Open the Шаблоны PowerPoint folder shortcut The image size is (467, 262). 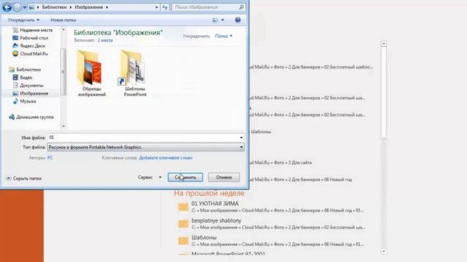pos(135,74)
